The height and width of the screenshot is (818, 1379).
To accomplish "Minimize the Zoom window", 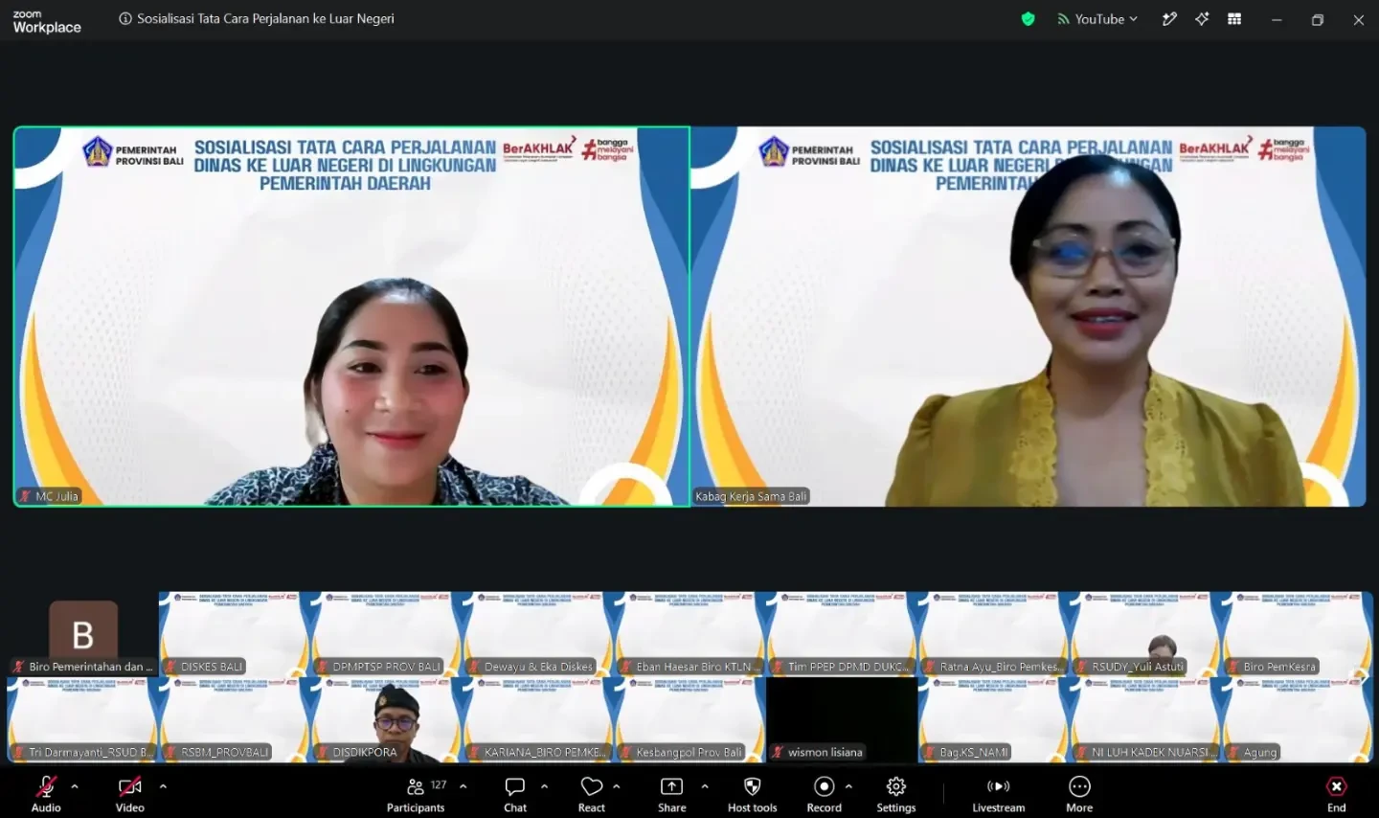I will [x=1277, y=19].
